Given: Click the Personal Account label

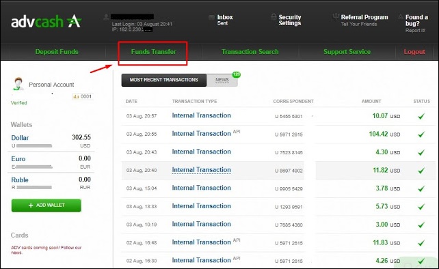Looking at the screenshot, I should click(51, 85).
